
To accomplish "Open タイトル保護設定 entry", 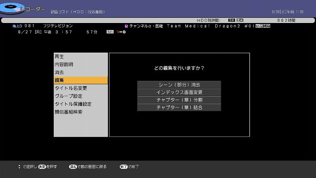I will [x=81, y=104].
